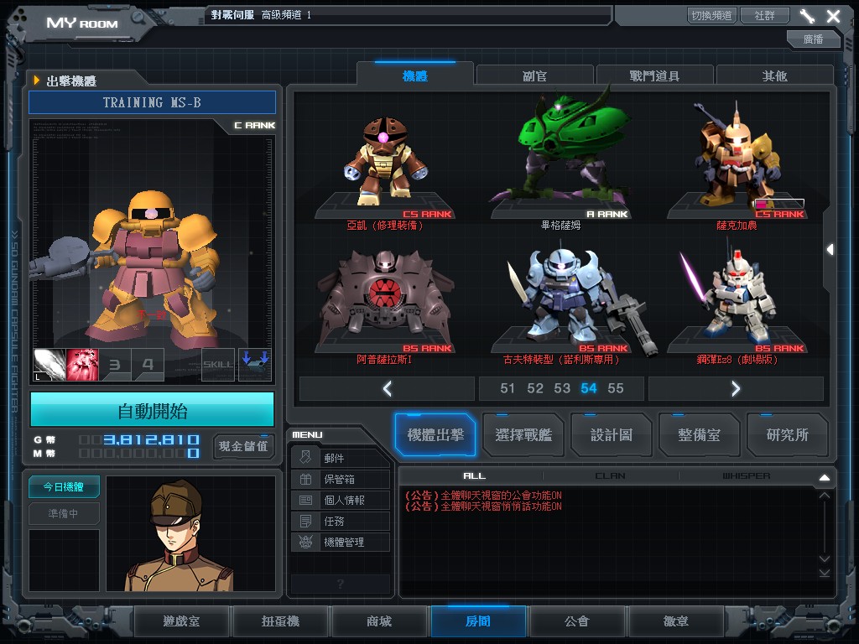The width and height of the screenshot is (859, 644).
Task: Go to next mech page arrow
Action: [x=736, y=389]
